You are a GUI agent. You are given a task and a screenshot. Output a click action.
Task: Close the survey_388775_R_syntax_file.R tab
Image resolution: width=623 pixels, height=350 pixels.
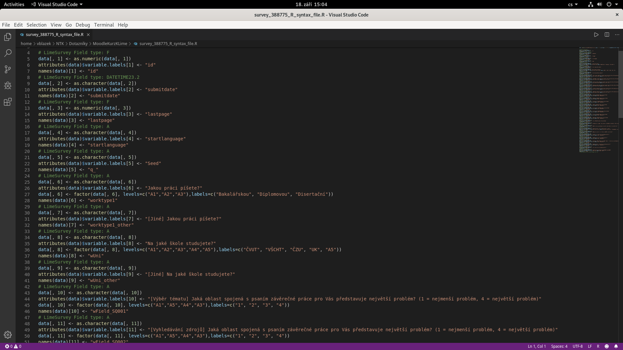pyautogui.click(x=88, y=35)
